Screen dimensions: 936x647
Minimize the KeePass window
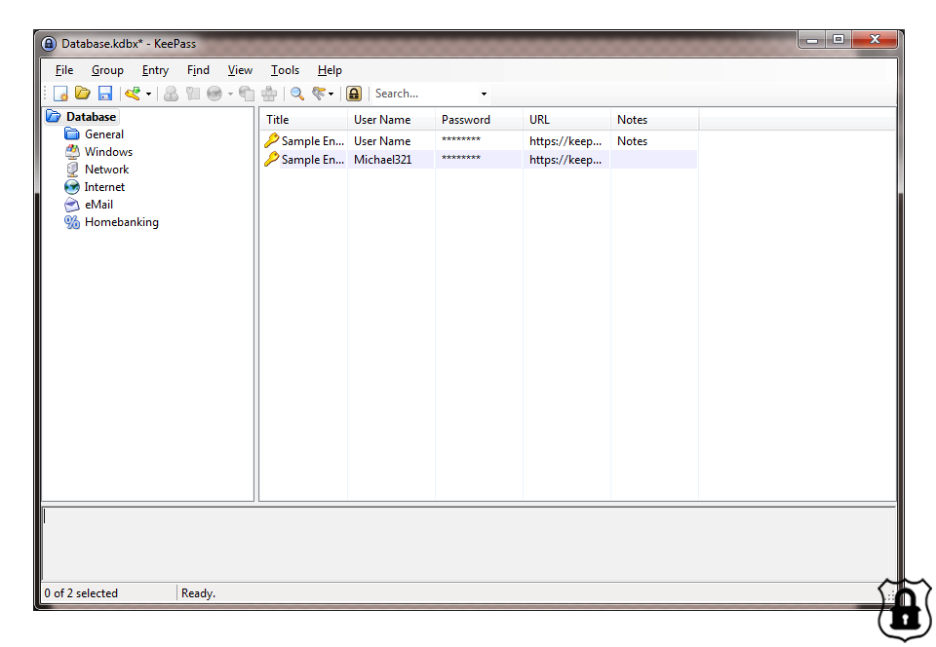pyautogui.click(x=812, y=39)
